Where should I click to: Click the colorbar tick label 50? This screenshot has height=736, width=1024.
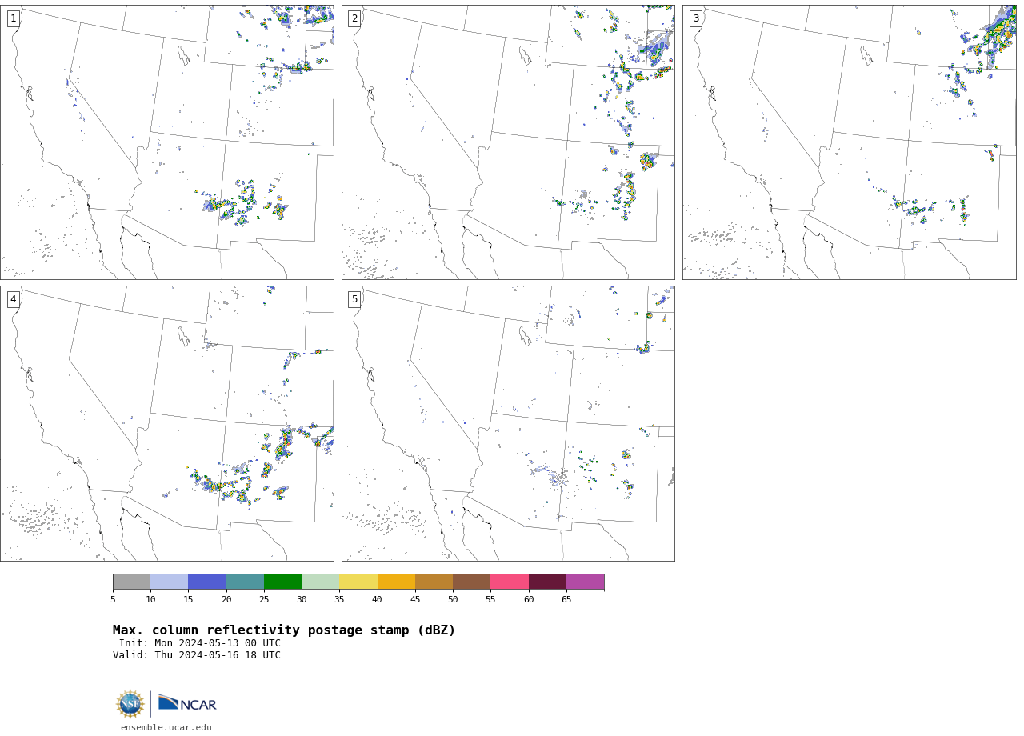point(453,600)
